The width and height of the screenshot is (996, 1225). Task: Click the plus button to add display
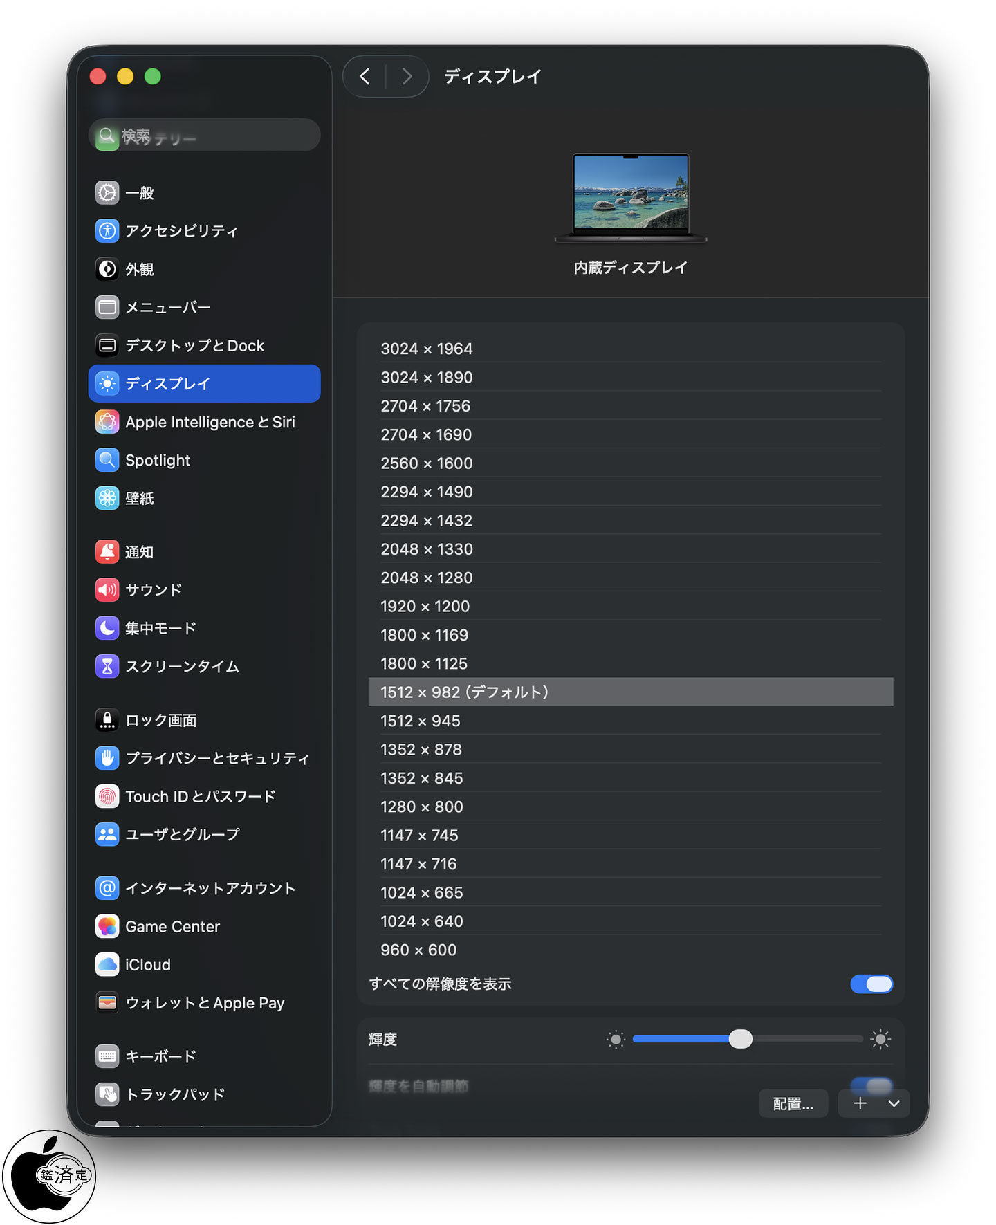click(860, 1103)
